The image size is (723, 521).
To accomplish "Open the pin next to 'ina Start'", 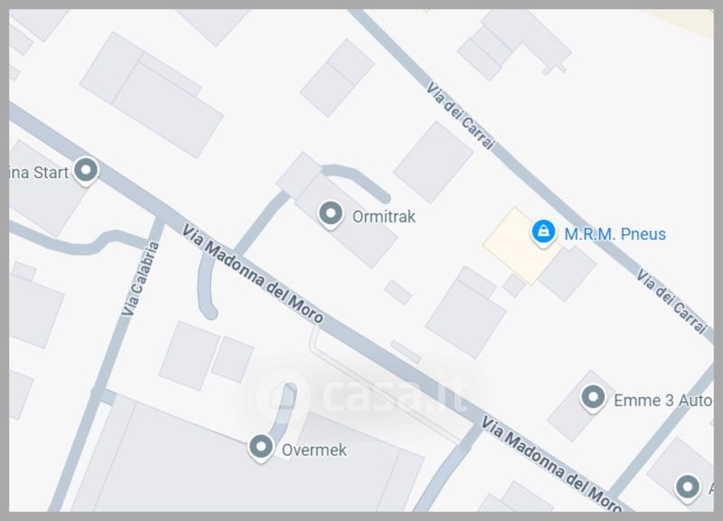I will [86, 171].
